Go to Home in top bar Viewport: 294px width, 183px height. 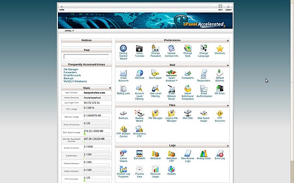point(62,8)
